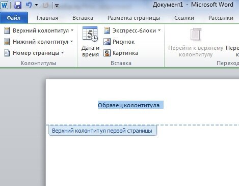239x186 pixels.
Task: Open the Экспресс-блоки menu
Action: coord(132,30)
